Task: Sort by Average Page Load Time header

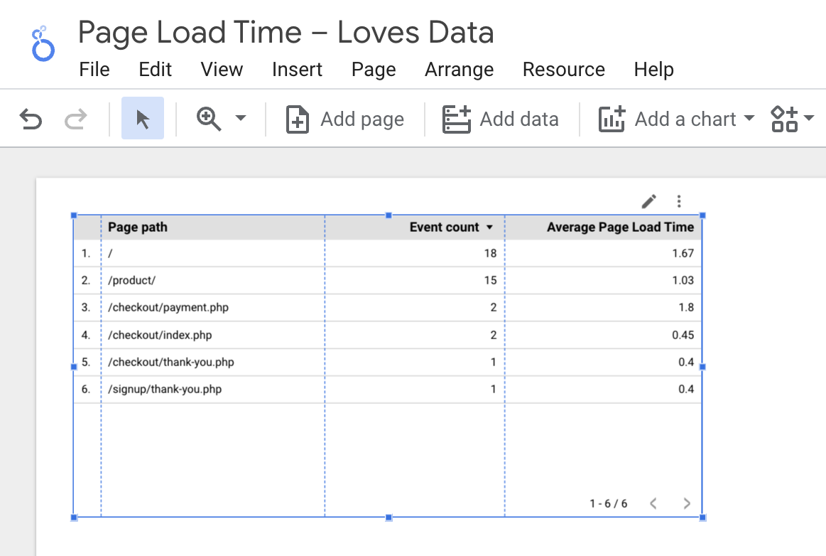Action: [x=619, y=228]
